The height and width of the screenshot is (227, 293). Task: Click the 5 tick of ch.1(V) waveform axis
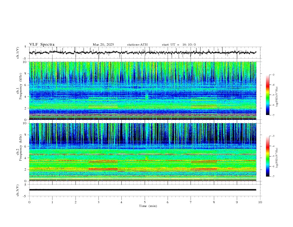point(26,47)
